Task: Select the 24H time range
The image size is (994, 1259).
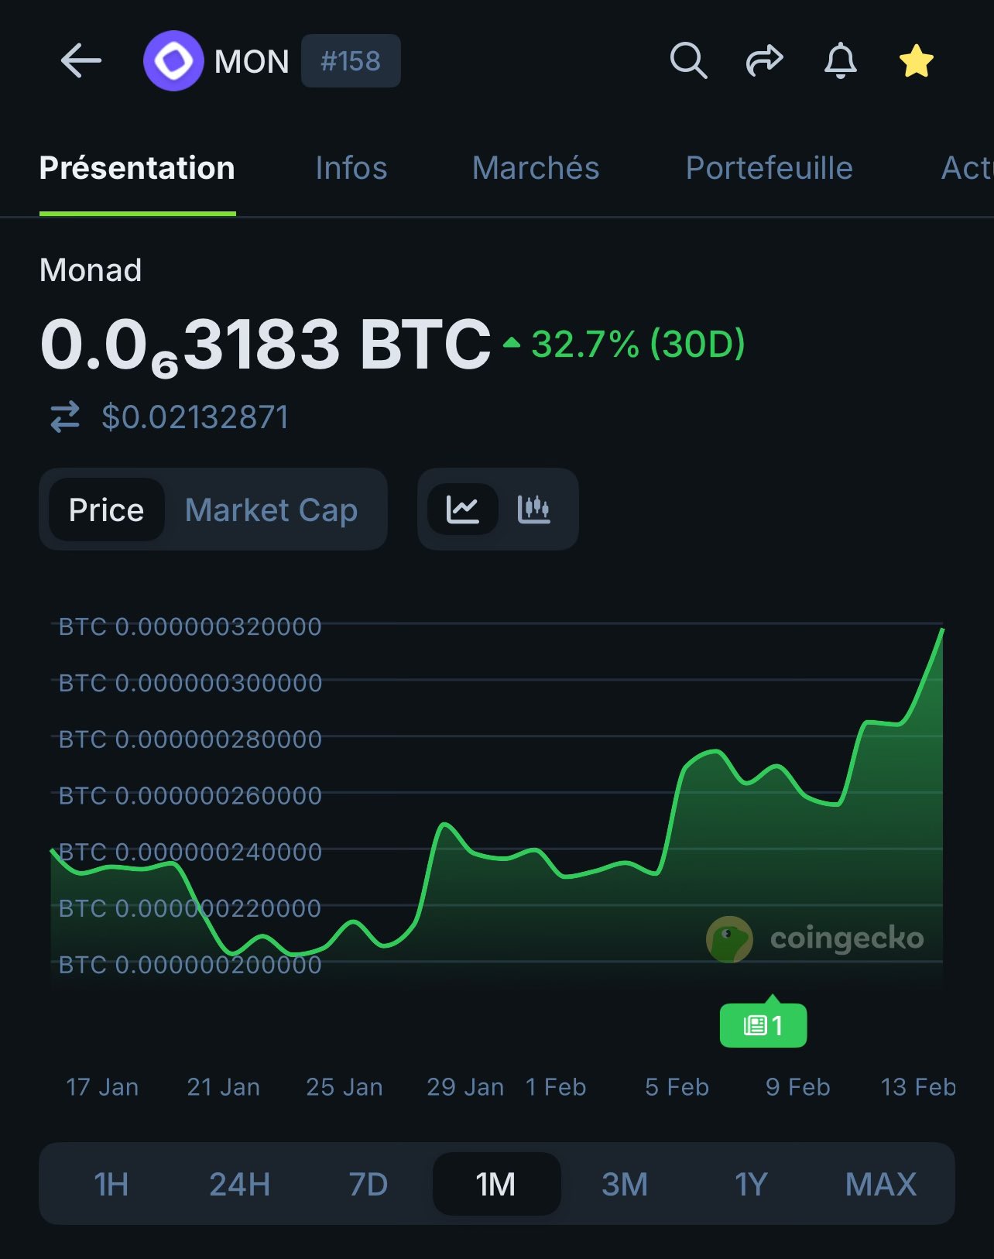Action: 239,1184
